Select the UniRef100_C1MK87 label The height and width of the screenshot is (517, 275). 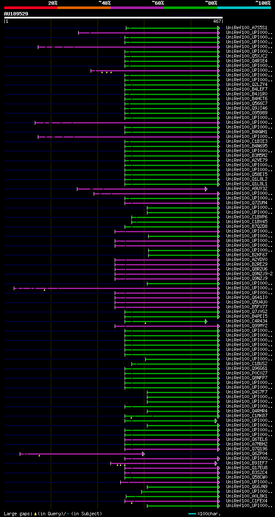247,415
